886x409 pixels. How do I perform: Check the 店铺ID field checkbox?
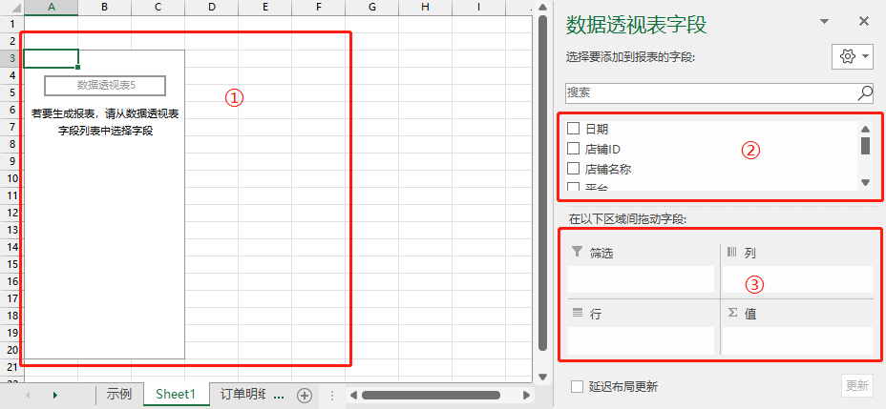573,149
